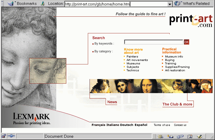Open the Technics category
The width and height of the screenshot is (215, 140).
(x=133, y=70)
